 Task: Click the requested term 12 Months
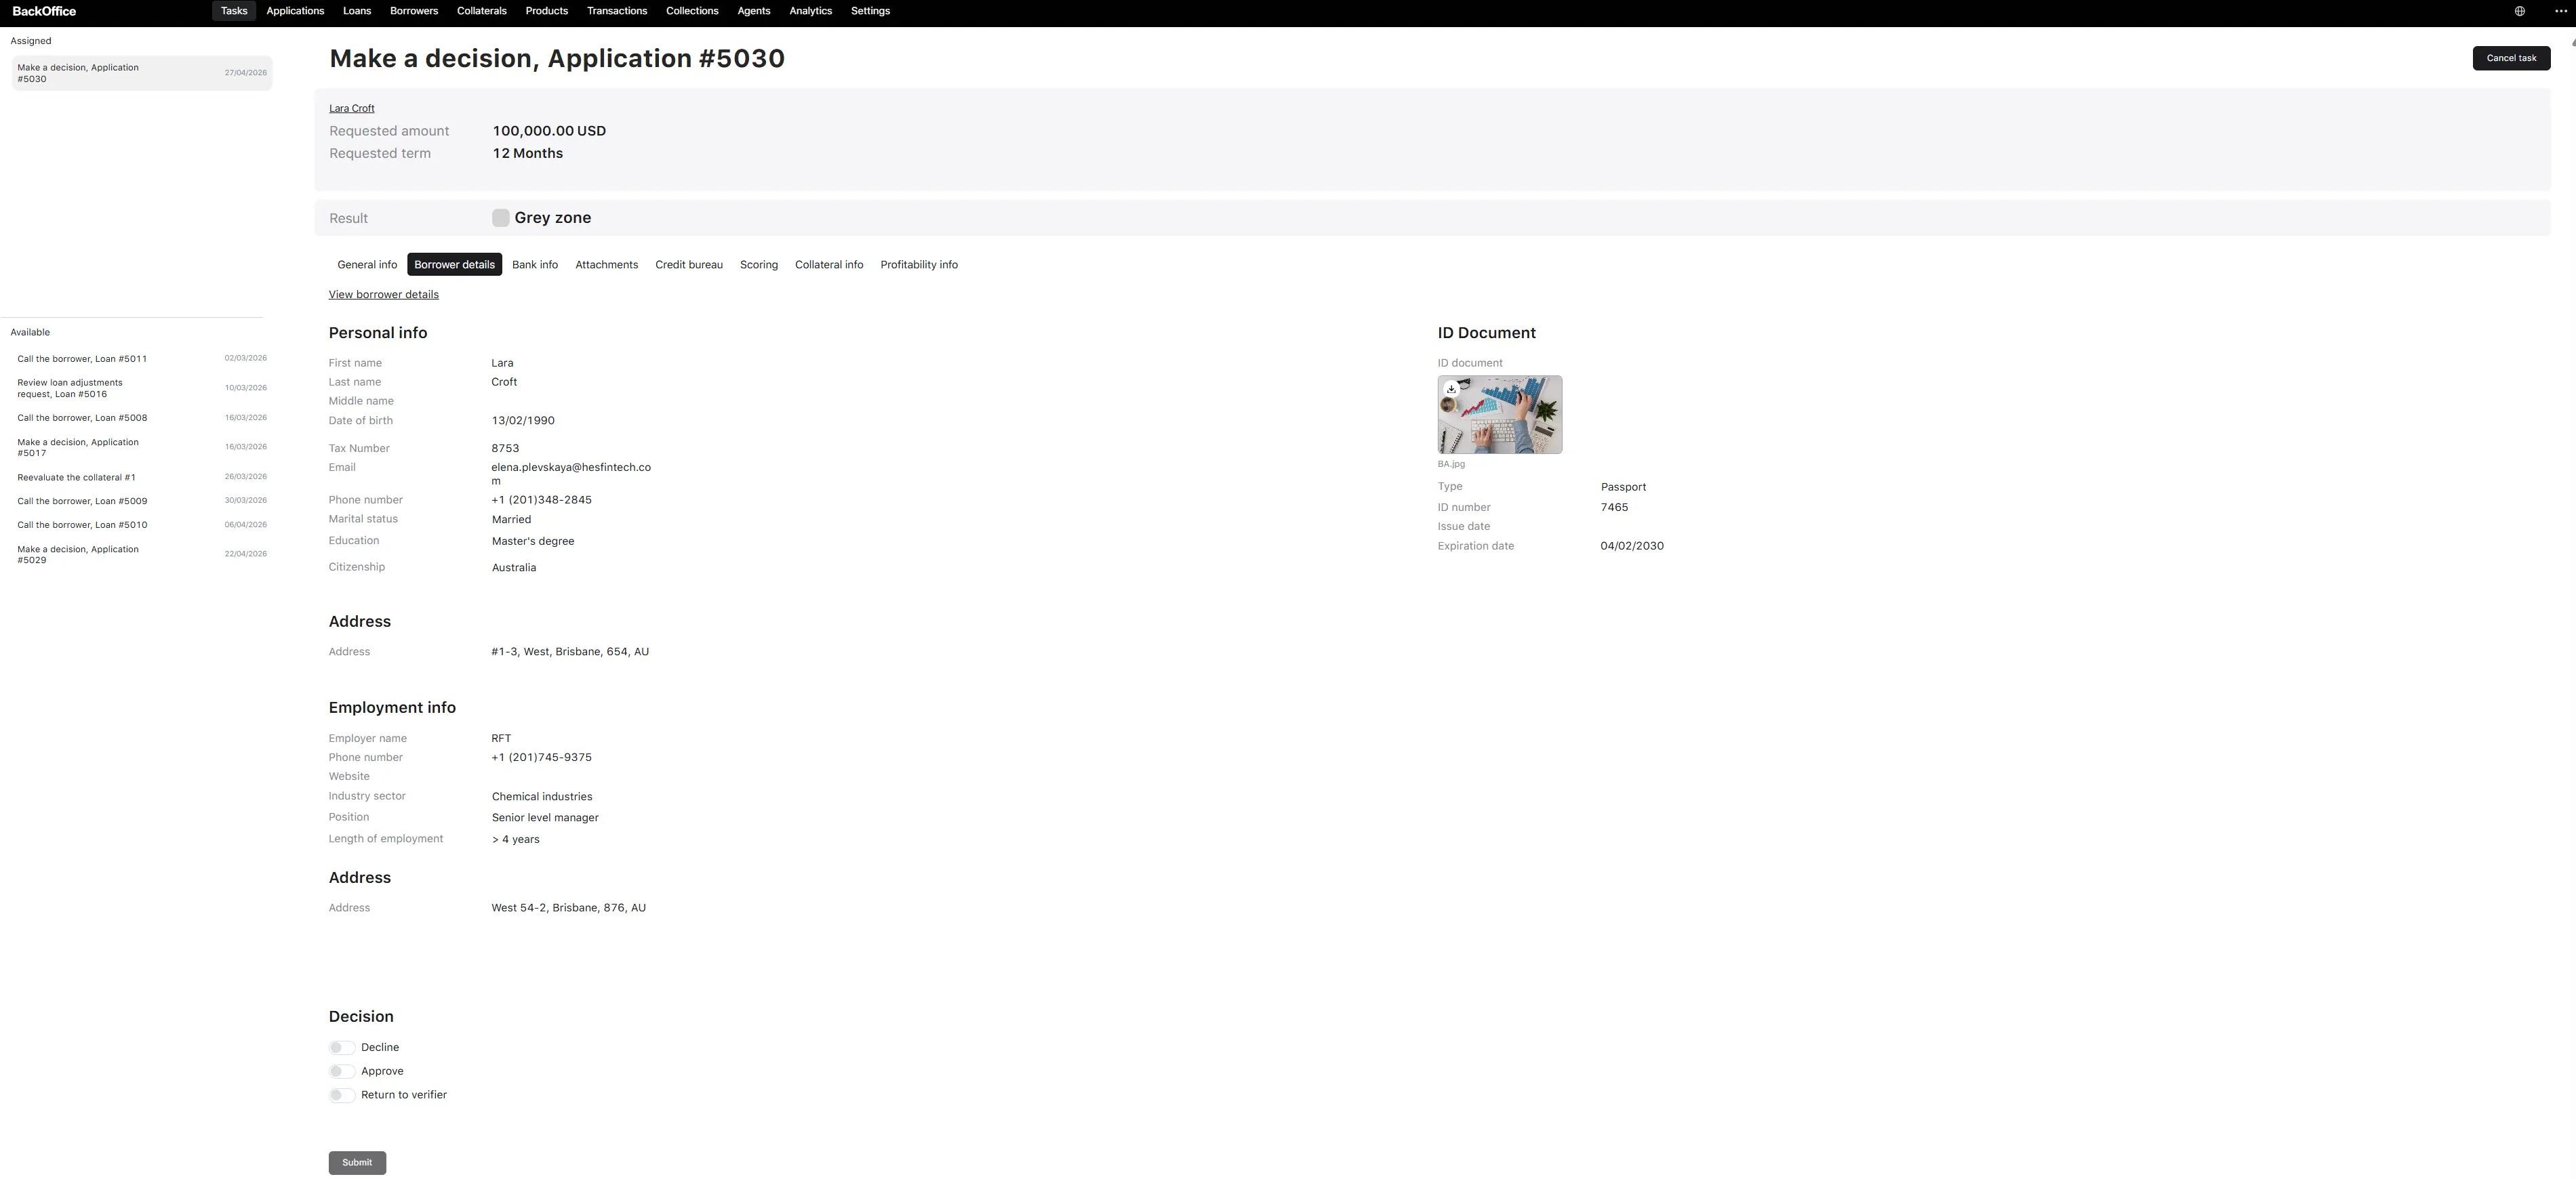[528, 154]
